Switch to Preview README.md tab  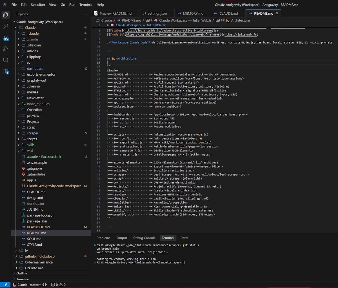(x=115, y=13)
